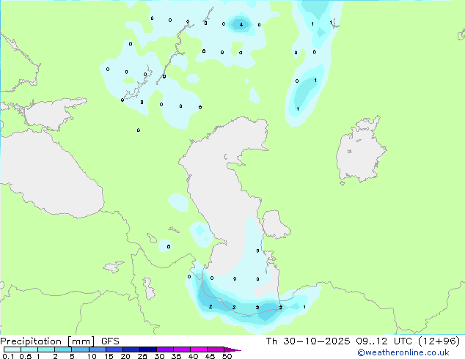Click the '5' legend scale label
The width and height of the screenshot is (465, 359).
tap(72, 356)
